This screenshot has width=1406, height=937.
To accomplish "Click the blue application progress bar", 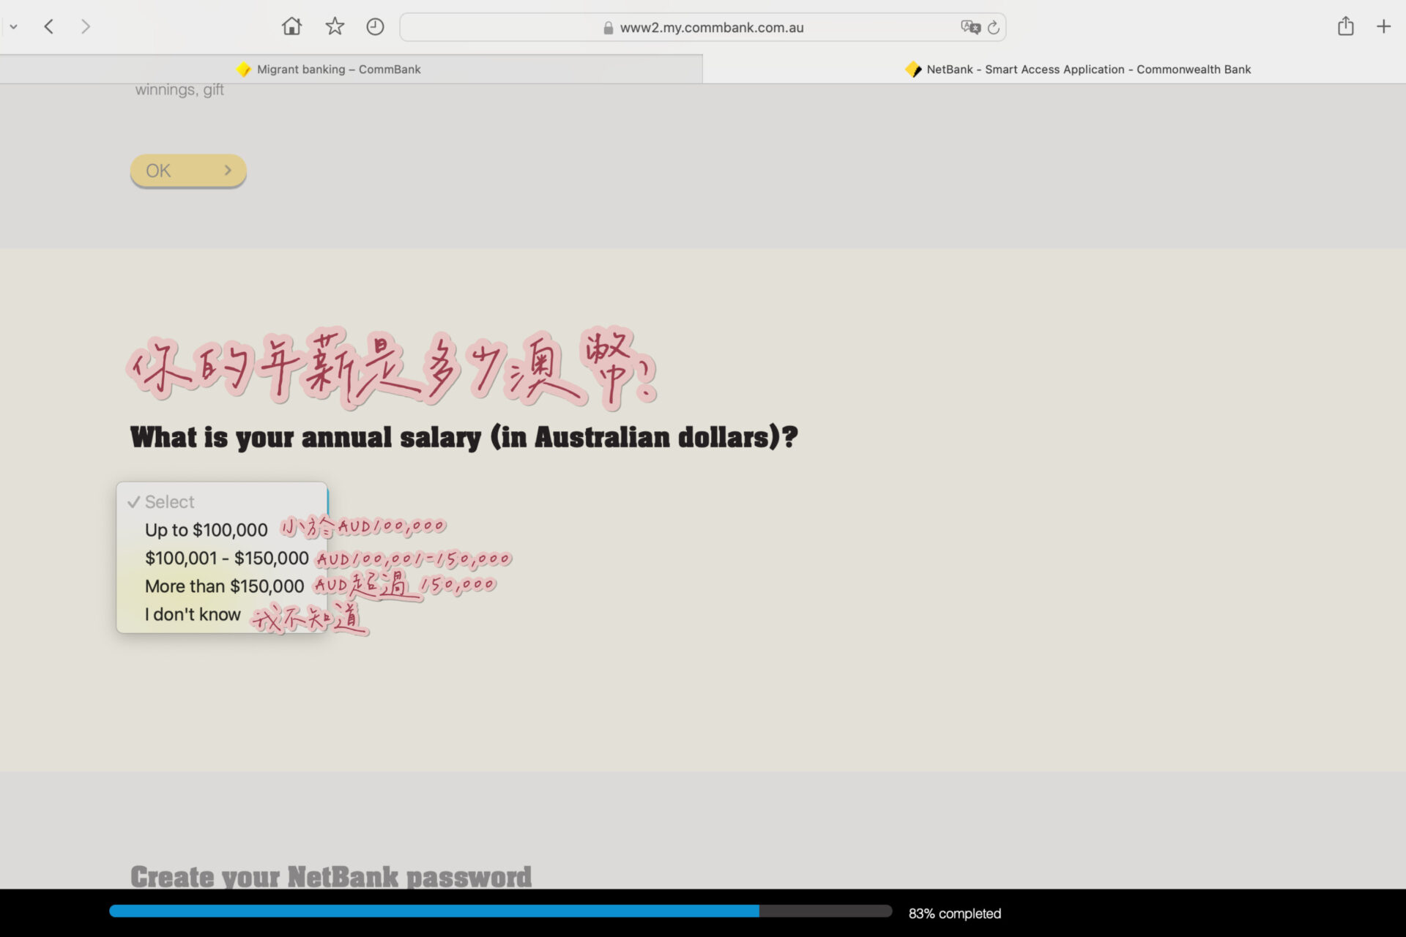I will [434, 911].
